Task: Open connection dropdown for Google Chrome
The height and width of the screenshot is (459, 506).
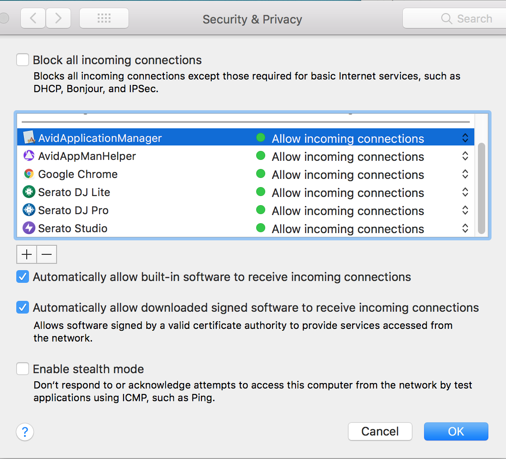Action: pyautogui.click(x=465, y=174)
